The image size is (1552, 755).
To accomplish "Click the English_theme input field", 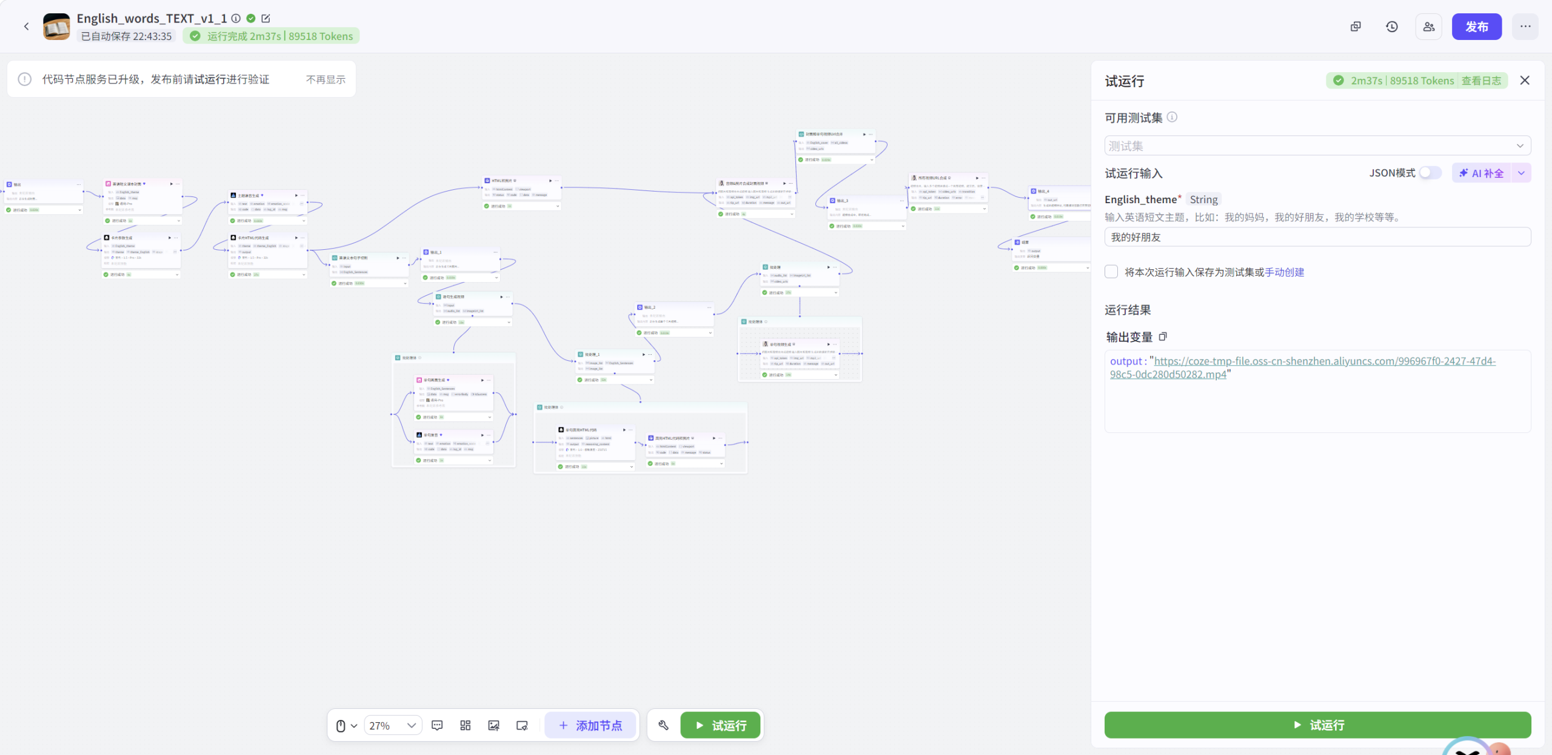I will [1317, 237].
